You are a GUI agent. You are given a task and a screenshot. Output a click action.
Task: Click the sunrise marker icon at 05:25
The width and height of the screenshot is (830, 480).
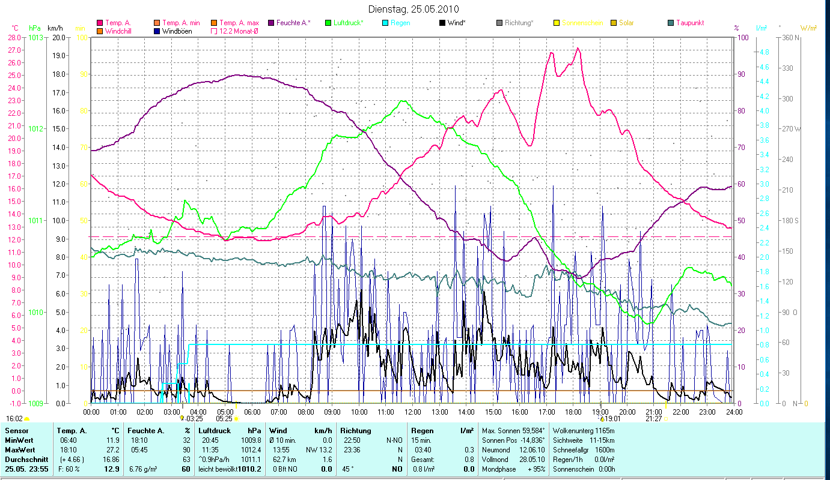click(236, 419)
